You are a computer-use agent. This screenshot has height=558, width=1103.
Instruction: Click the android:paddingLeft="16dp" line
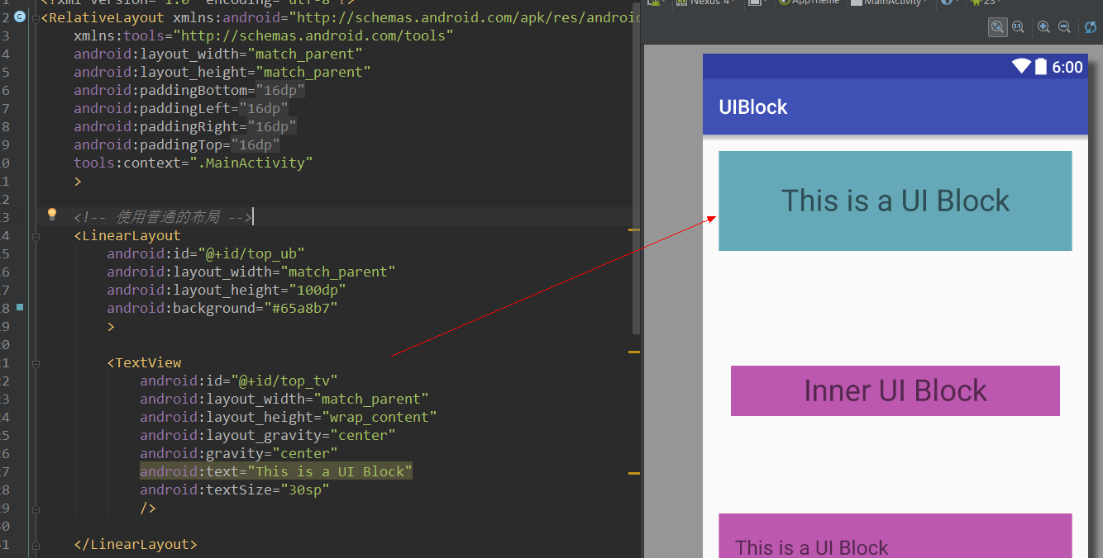coord(181,108)
